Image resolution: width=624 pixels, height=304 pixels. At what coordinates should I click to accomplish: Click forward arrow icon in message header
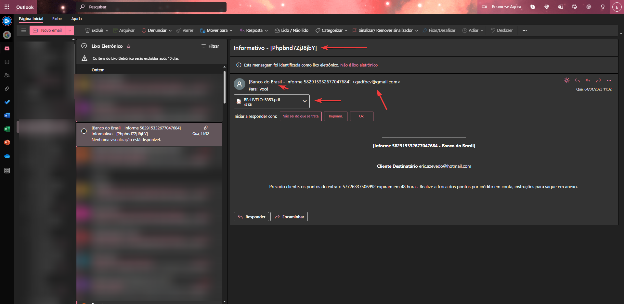click(598, 80)
